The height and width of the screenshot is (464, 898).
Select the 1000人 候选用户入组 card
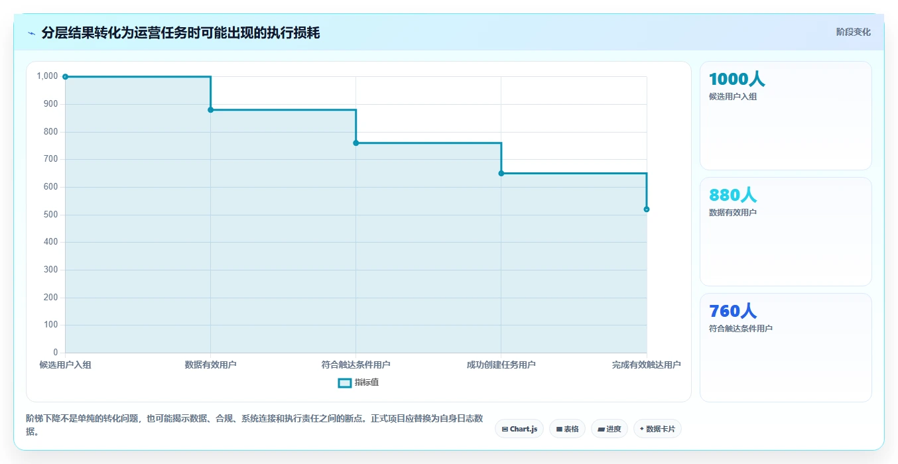click(x=785, y=115)
